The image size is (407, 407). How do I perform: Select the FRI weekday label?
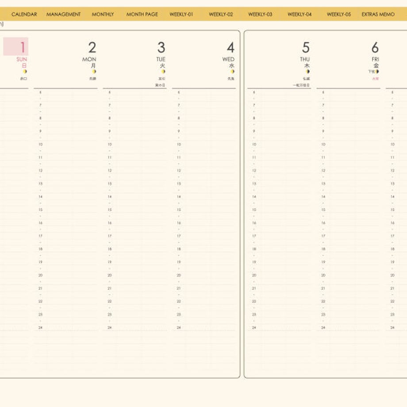tap(375, 59)
